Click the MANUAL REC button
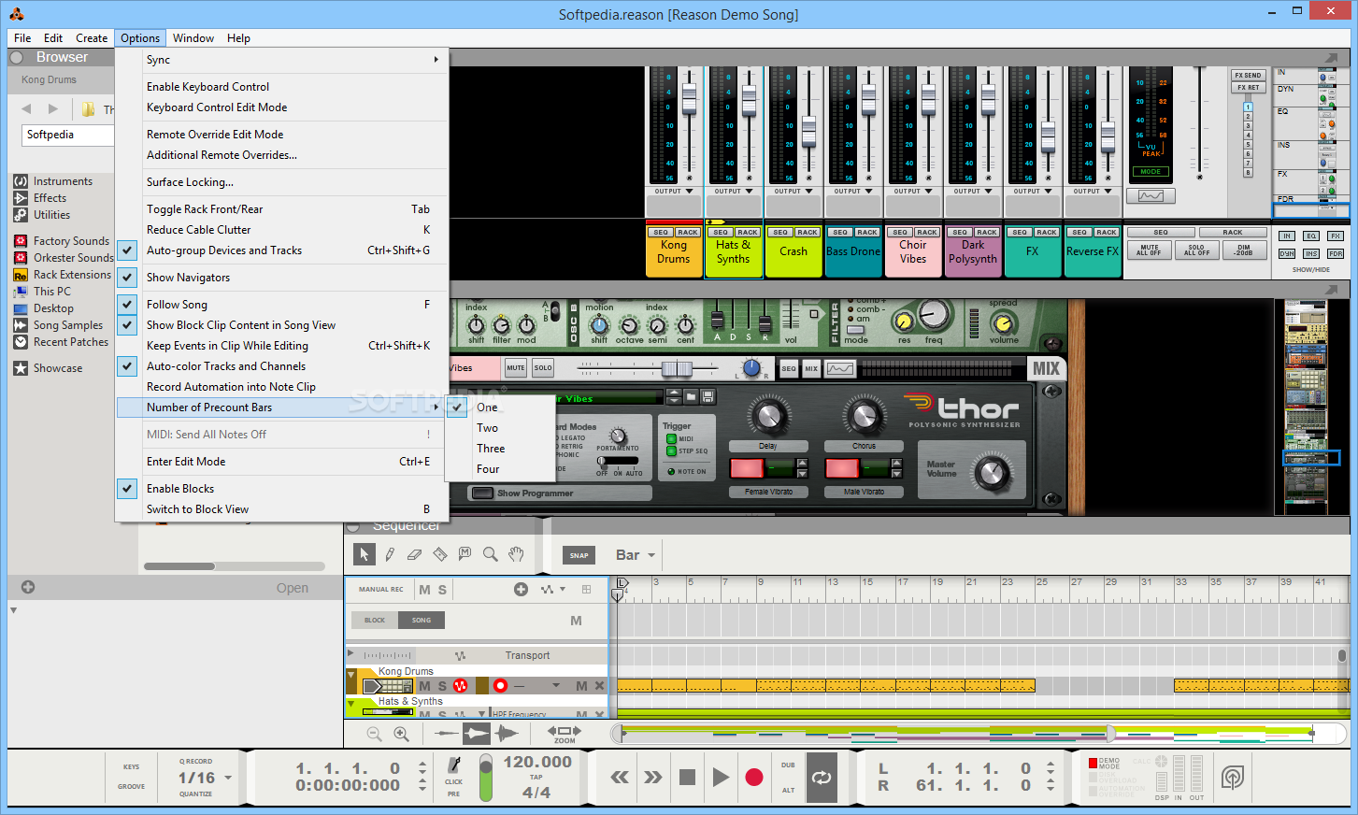1358x815 pixels. (381, 589)
